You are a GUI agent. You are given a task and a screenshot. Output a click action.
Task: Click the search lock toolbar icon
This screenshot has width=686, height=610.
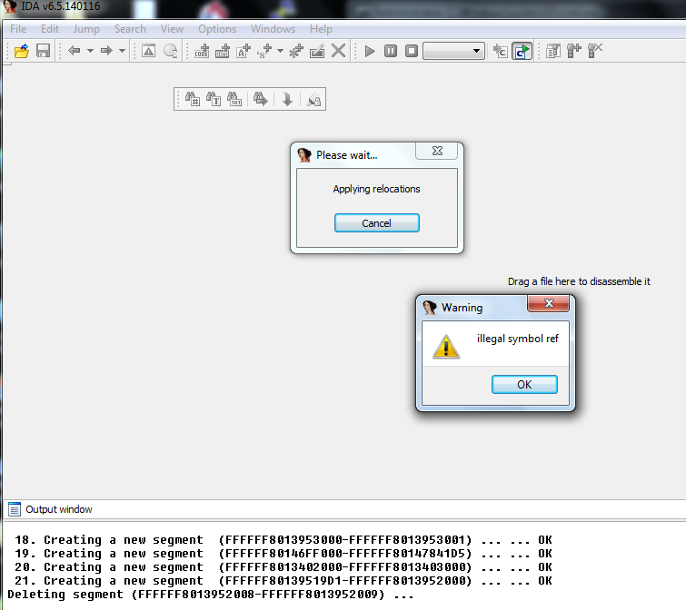(x=313, y=99)
